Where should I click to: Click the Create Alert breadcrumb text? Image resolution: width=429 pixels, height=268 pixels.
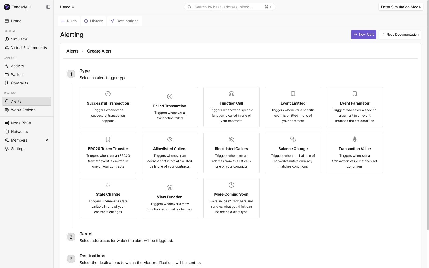99,51
